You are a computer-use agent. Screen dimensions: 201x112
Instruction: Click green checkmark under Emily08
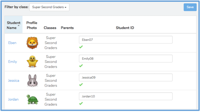click(x=81, y=66)
